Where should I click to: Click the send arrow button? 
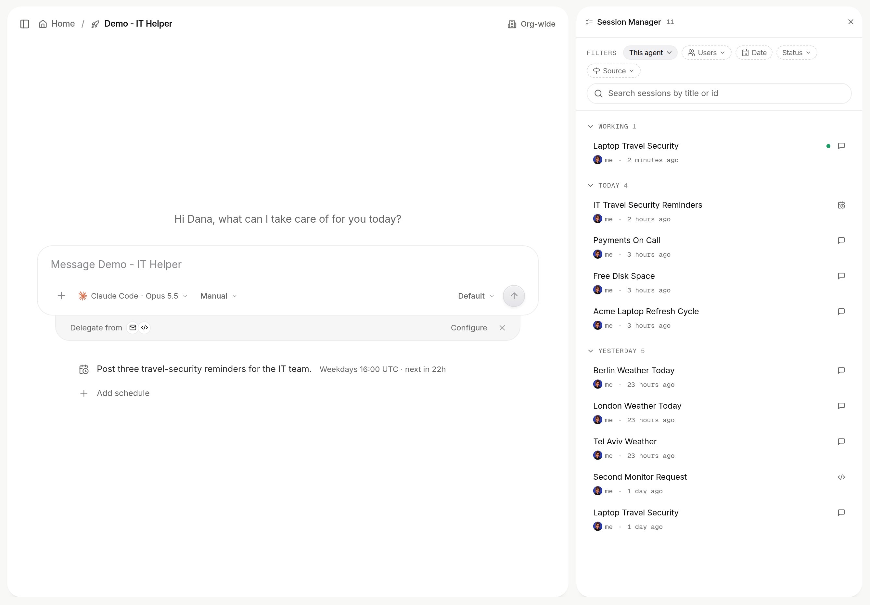[x=514, y=296]
